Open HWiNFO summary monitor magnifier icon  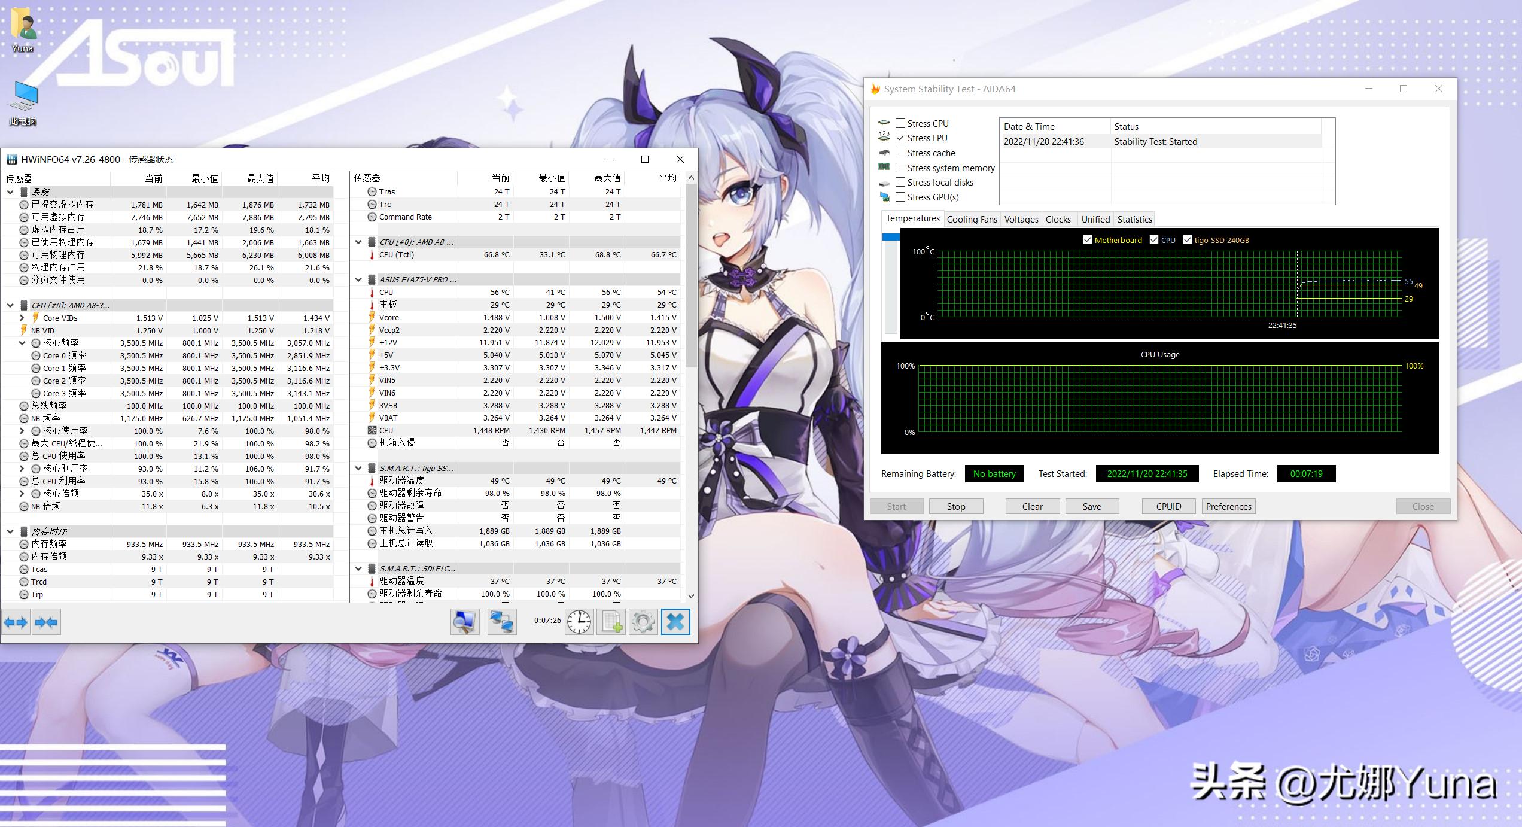(x=465, y=622)
